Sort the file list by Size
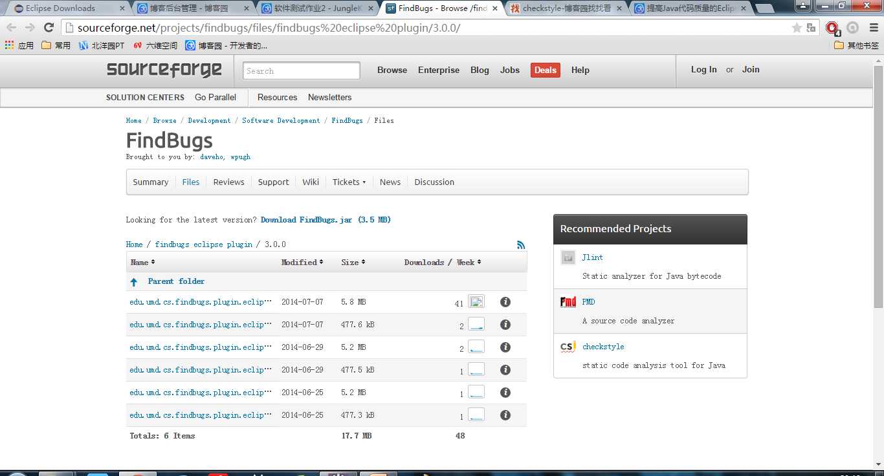This screenshot has width=884, height=476. coord(353,263)
